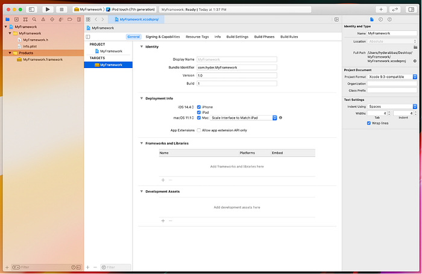Enable Allow app extension API only
The image size is (422, 274).
click(199, 130)
